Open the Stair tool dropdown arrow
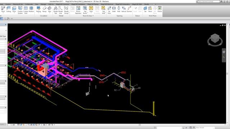The width and height of the screenshot is (230, 129). pos(50,13)
